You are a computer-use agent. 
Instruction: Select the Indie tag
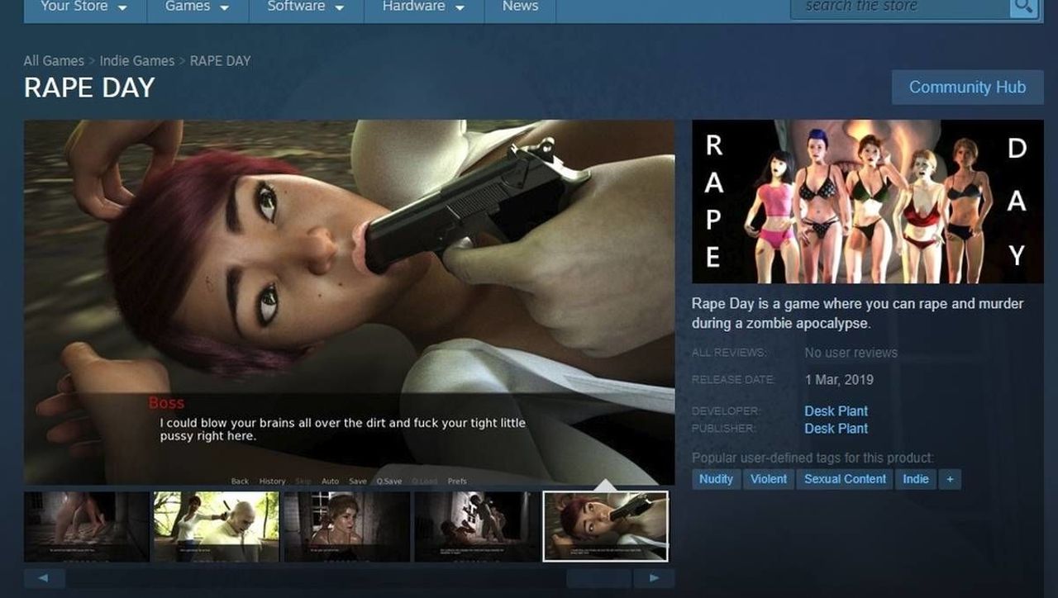point(916,479)
